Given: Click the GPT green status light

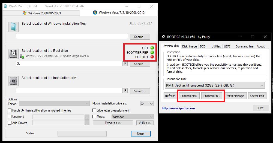Looking at the screenshot, I should pyautogui.click(x=152, y=48).
